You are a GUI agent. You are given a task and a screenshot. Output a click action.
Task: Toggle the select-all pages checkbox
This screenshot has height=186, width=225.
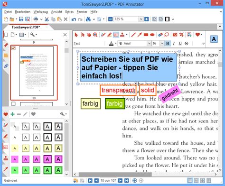tap(6, 35)
